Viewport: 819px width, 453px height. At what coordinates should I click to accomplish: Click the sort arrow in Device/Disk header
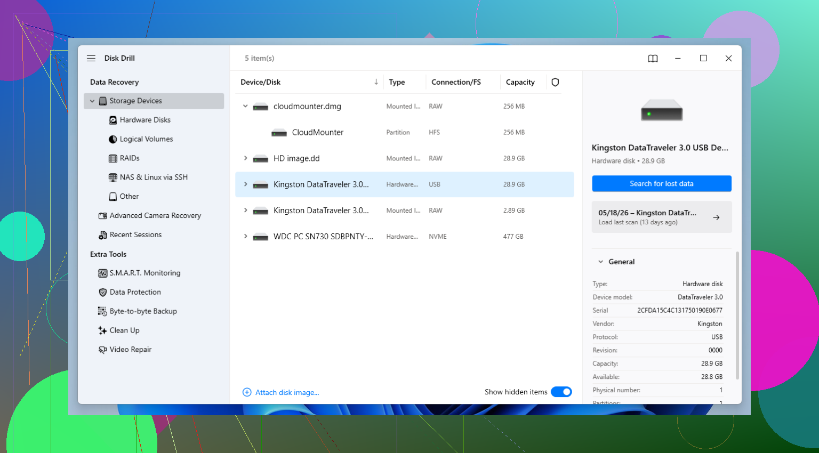click(x=376, y=82)
